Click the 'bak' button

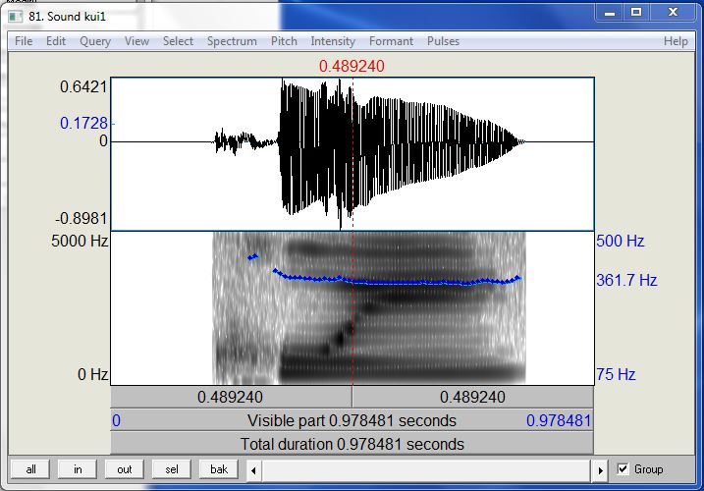click(219, 469)
